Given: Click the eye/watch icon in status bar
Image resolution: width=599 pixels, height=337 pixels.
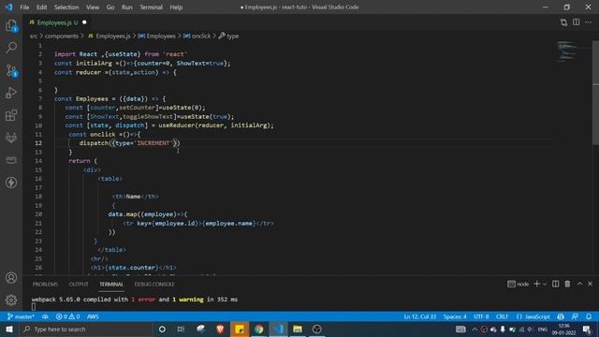Looking at the screenshot, I should point(45,316).
